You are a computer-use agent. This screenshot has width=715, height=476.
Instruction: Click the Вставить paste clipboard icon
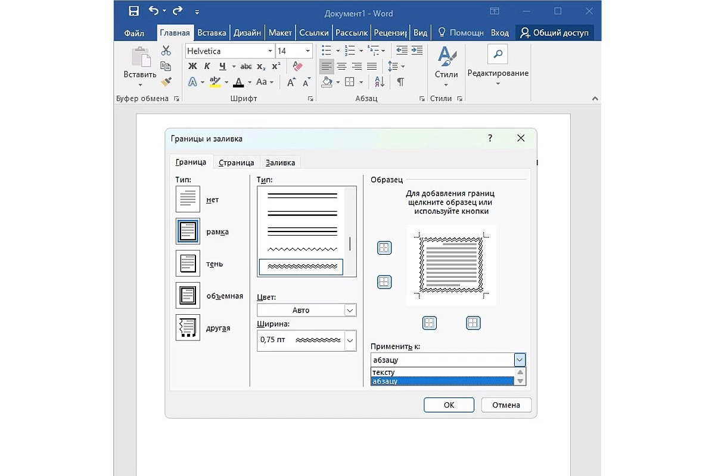click(x=140, y=58)
